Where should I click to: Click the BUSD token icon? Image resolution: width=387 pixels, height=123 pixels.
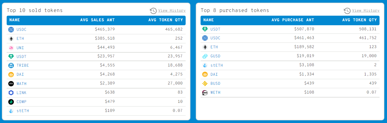pyautogui.click(x=205, y=83)
